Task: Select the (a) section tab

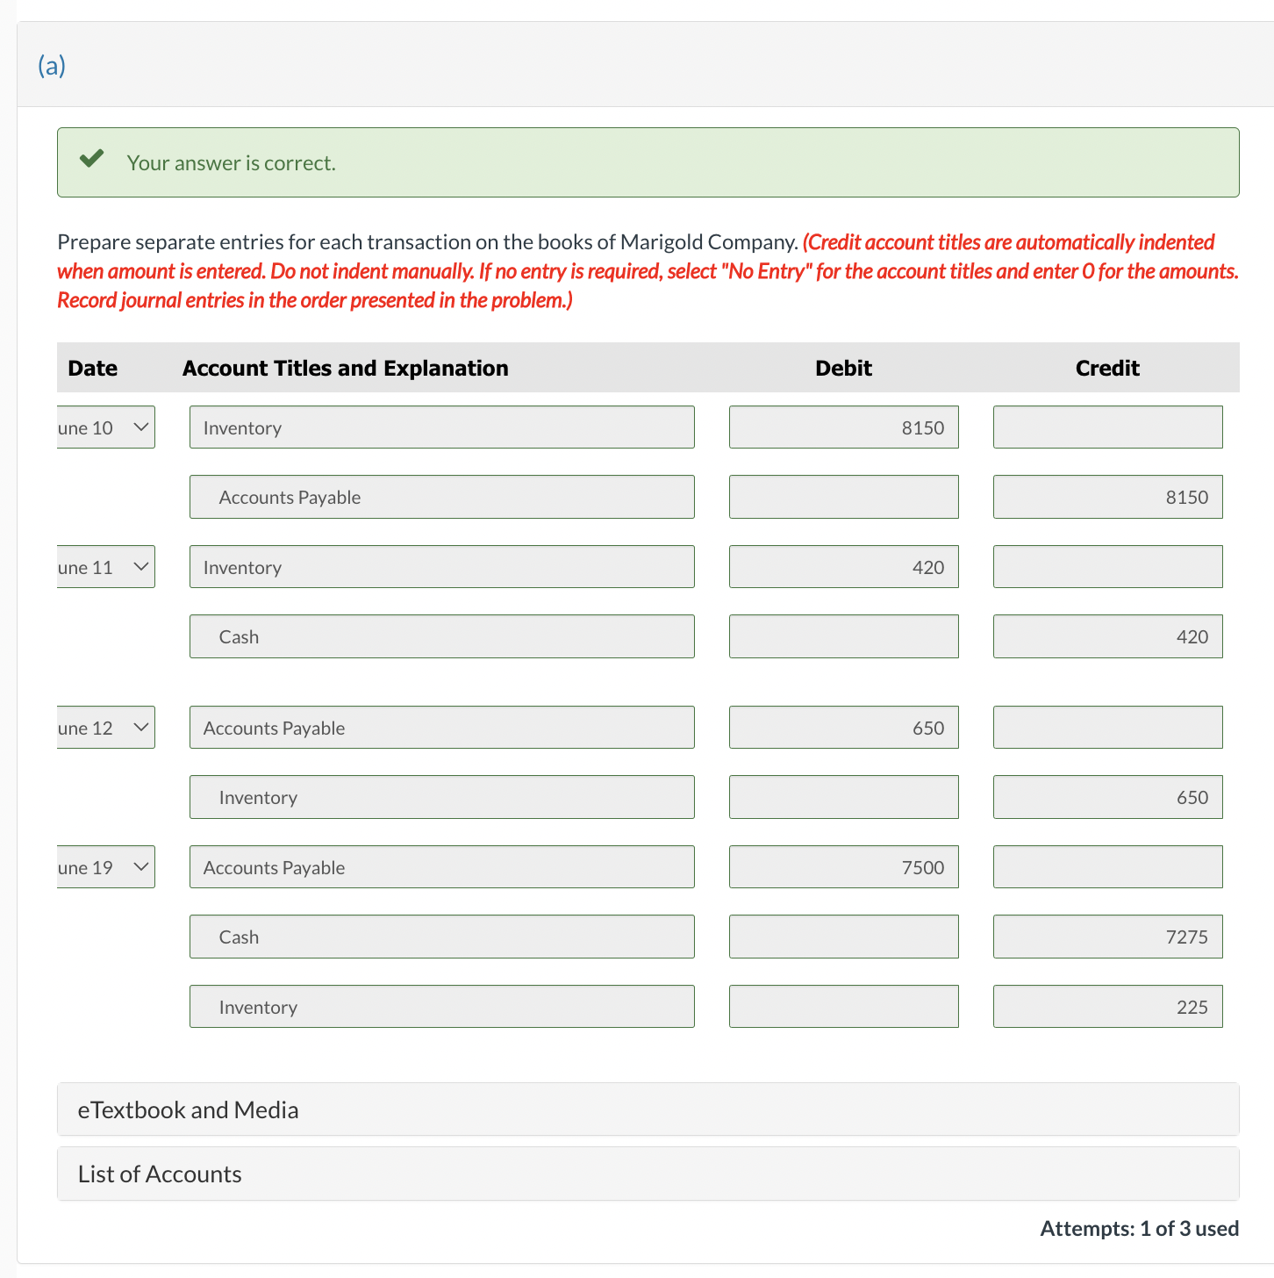Action: pos(51,65)
